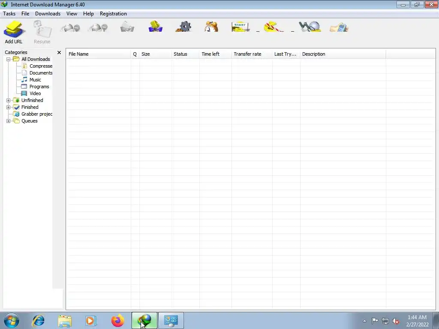This screenshot has height=329, width=439.
Task: Open Options via the gear toolbar icon
Action: pos(183,27)
